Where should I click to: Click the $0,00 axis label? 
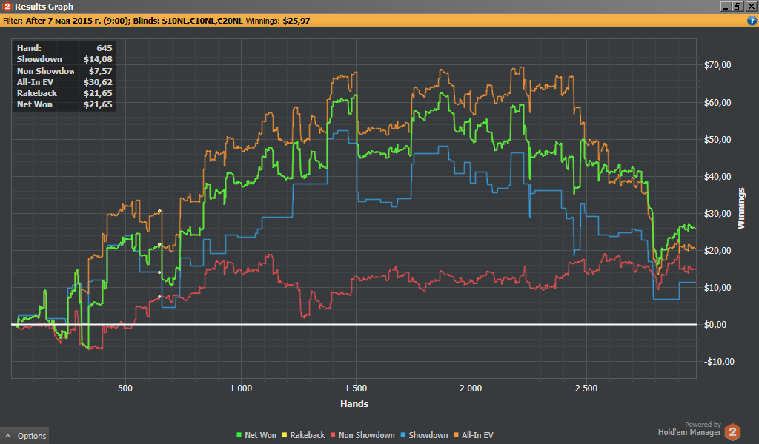pos(715,325)
